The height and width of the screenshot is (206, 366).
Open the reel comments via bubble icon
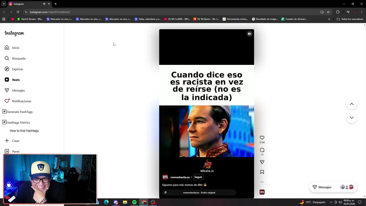click(262, 150)
